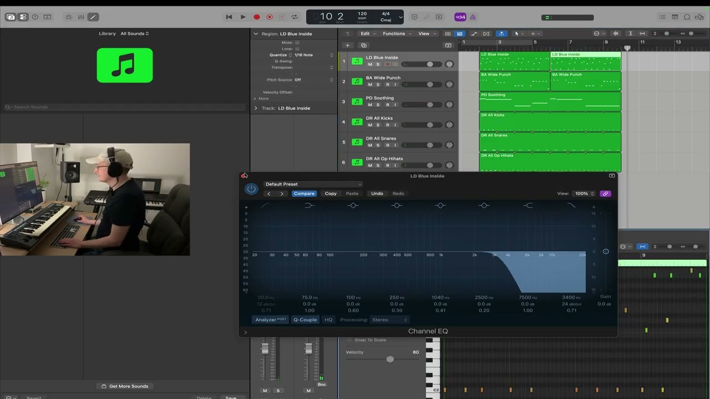
Task: Collapse the Region inspector section
Action: pos(256,34)
